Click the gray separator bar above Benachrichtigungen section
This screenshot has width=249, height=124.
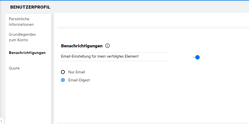(152, 28)
